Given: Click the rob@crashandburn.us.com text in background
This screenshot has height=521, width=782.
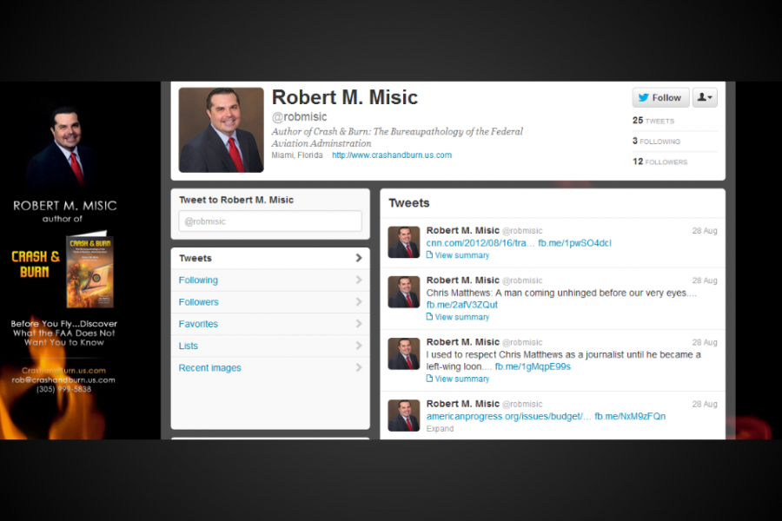Looking at the screenshot, I should coord(63,380).
